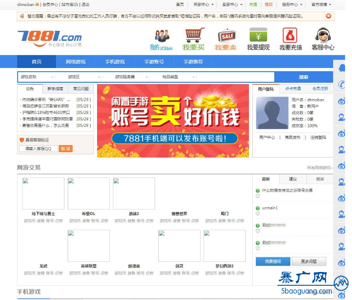The width and height of the screenshot is (352, 300).
Task: Dismiss the warning notice with the red X
Action: click(329, 16)
